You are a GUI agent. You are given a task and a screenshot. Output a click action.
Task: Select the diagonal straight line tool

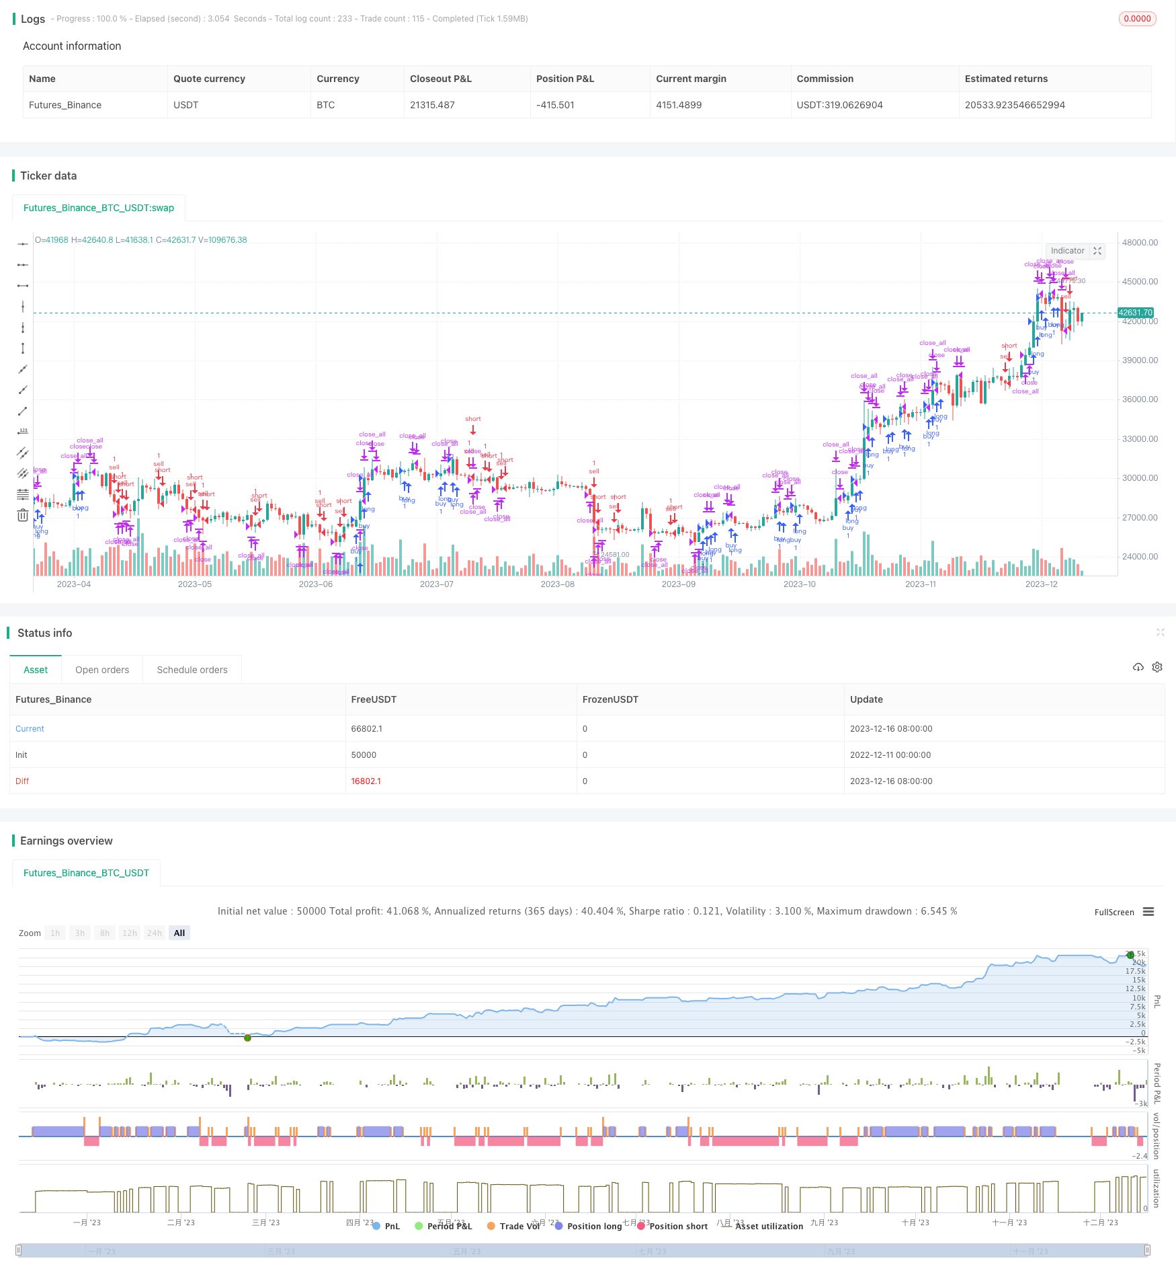pos(23,369)
